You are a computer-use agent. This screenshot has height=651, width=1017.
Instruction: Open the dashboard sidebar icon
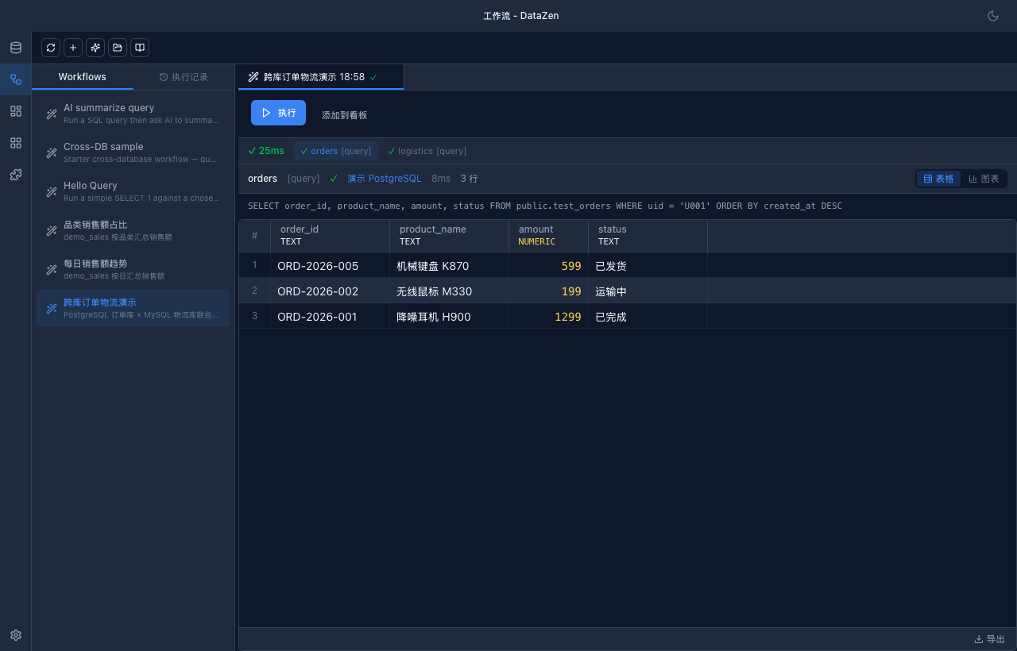click(x=16, y=111)
